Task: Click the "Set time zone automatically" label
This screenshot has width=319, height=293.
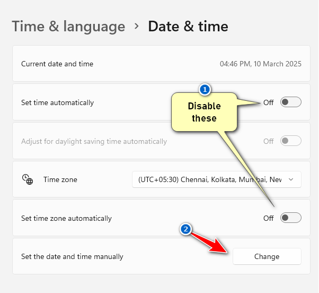Action: click(x=66, y=218)
